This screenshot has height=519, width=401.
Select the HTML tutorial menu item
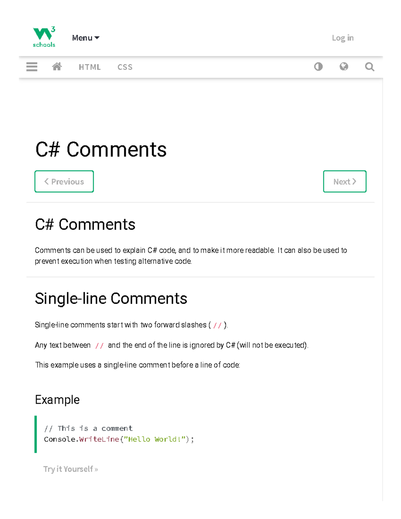90,67
